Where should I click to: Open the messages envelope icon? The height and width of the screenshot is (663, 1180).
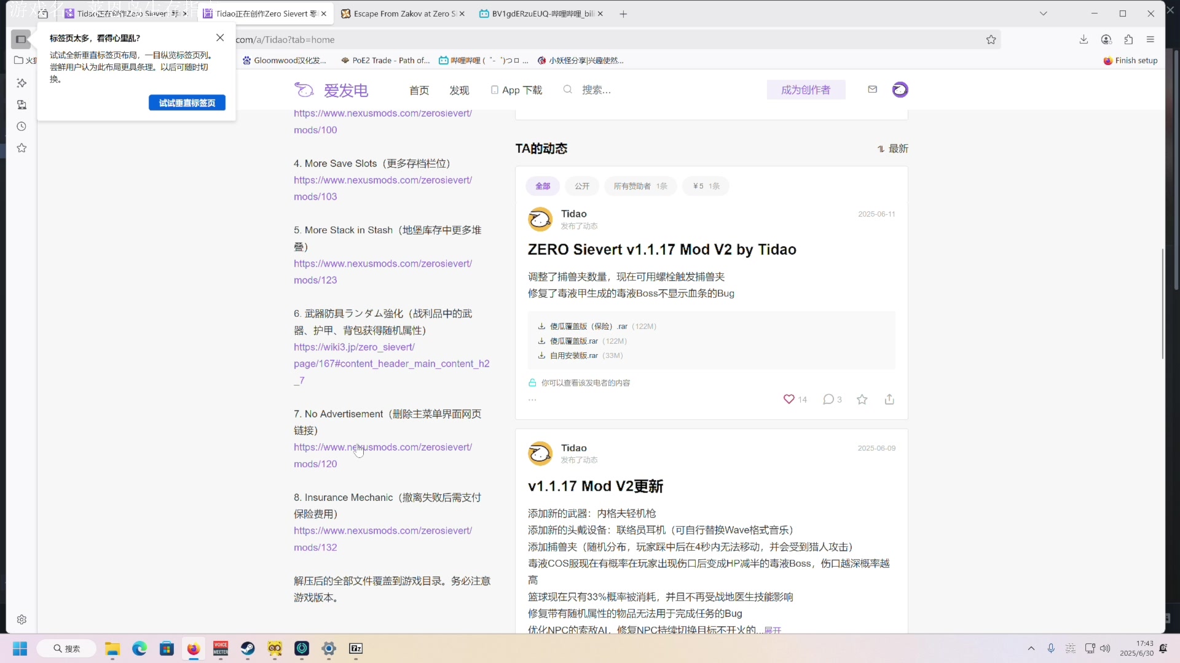coord(872,90)
